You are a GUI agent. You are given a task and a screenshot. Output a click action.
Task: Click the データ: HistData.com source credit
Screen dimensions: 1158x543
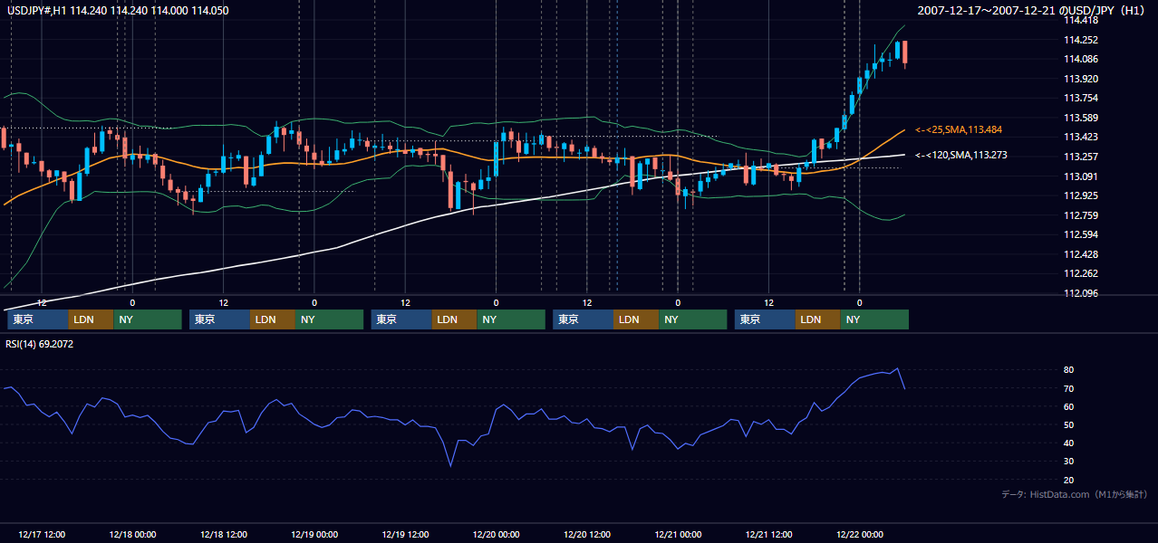[x=1074, y=494]
